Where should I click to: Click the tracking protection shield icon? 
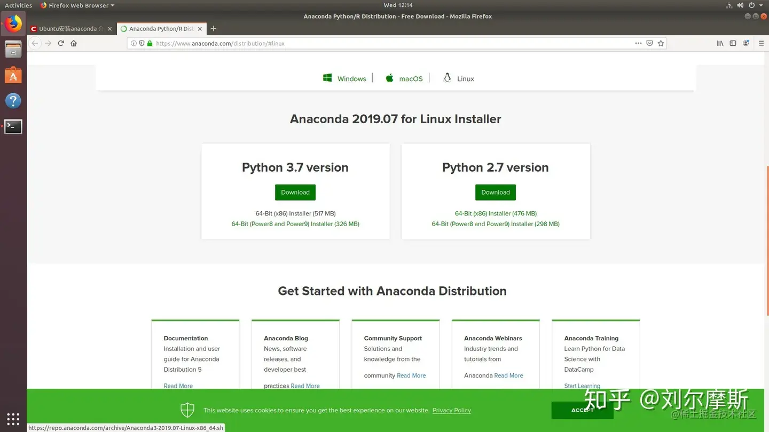[x=142, y=43]
